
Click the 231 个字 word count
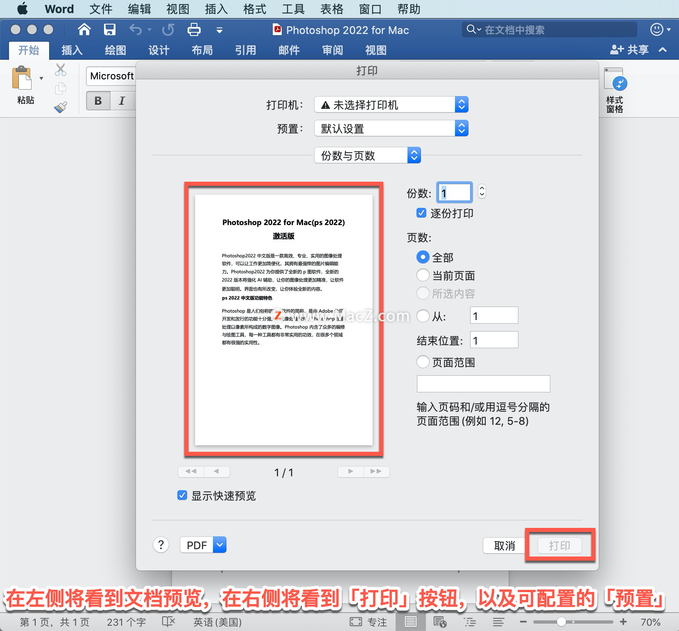126,622
